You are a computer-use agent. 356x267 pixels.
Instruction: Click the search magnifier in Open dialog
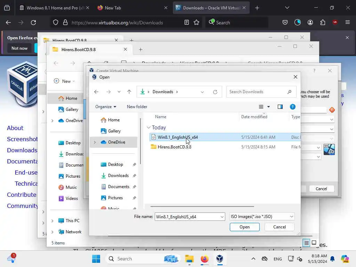[289, 92]
